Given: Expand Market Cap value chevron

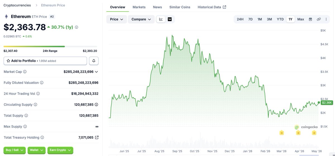Looking at the screenshot, I should [x=96, y=72].
